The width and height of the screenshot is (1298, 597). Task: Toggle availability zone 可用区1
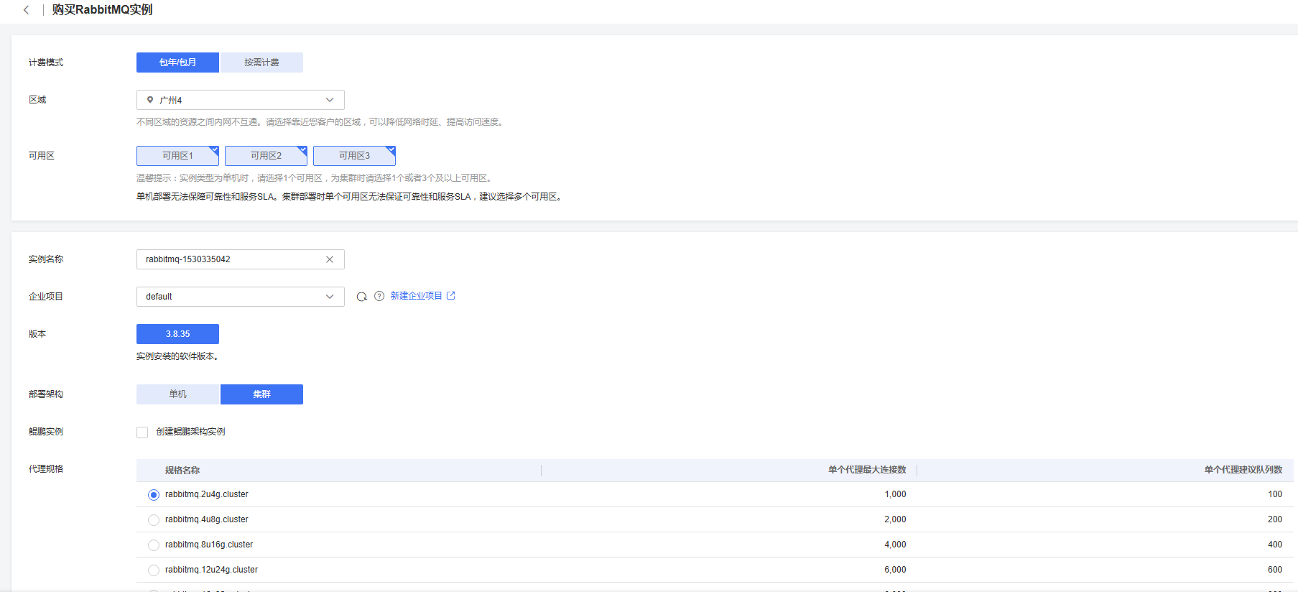pos(177,156)
